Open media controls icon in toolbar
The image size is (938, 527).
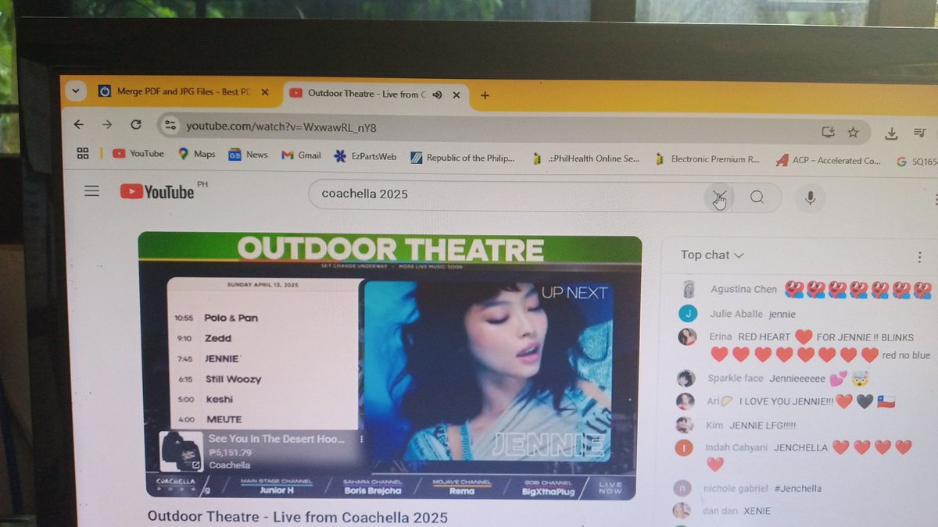tap(919, 134)
